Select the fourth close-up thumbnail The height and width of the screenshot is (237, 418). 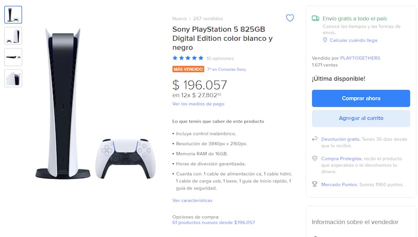point(13,78)
